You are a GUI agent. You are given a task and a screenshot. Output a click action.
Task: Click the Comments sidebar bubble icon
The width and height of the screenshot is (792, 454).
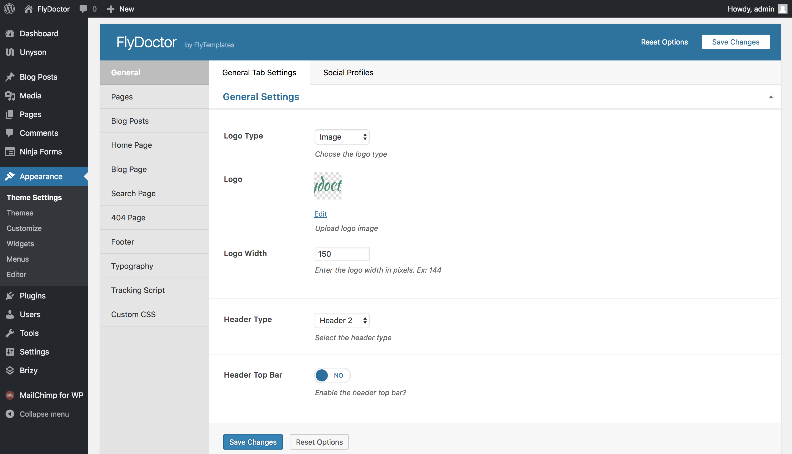point(10,133)
